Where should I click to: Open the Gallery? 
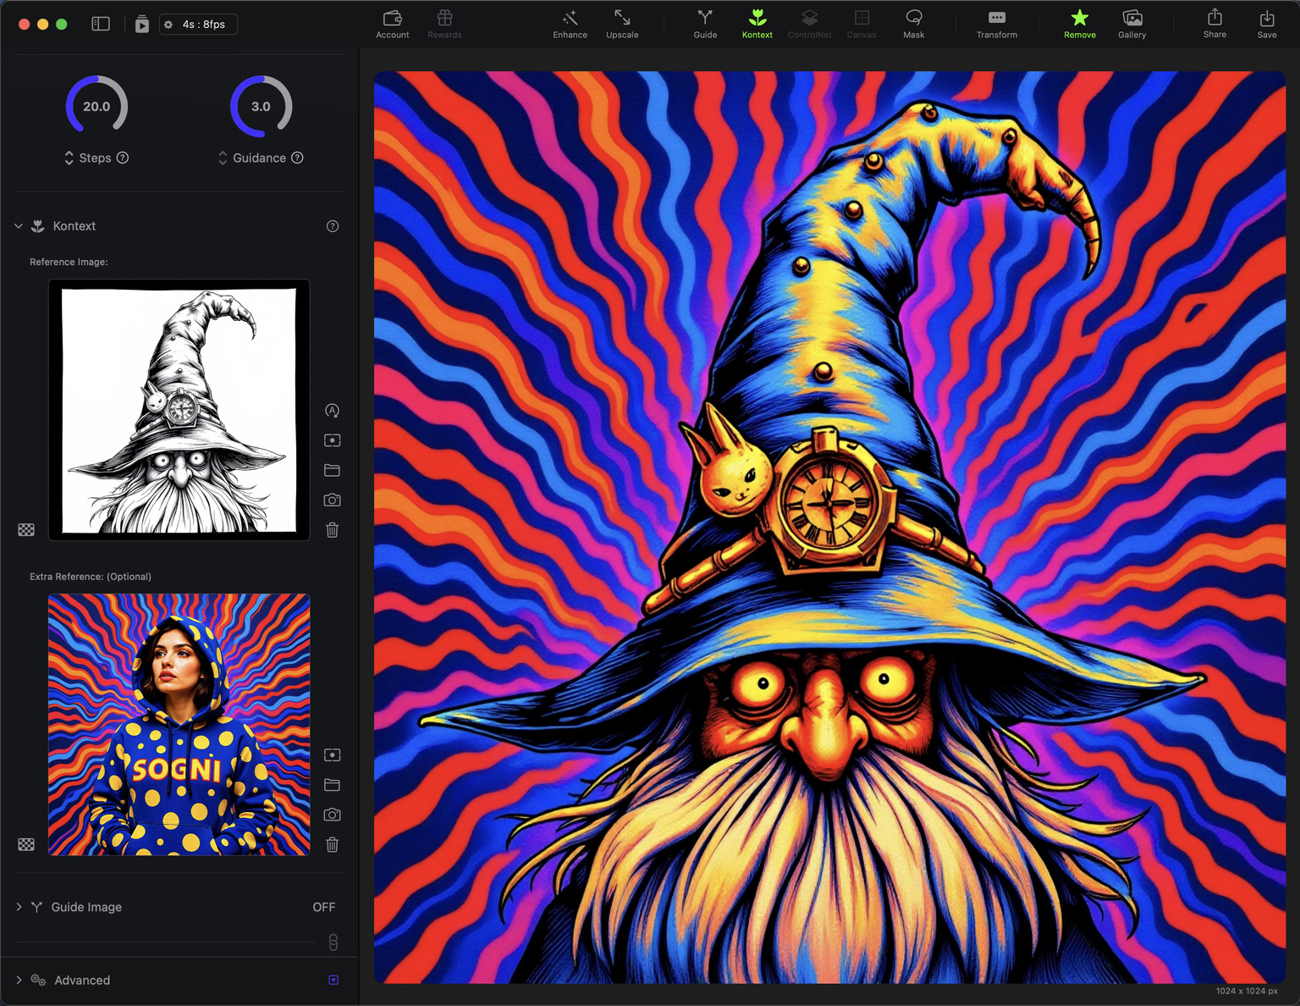(x=1132, y=24)
